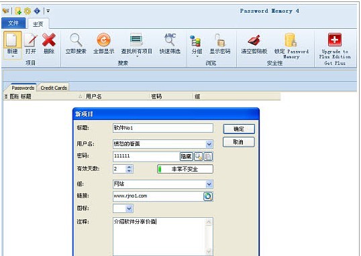The image size is (361, 256).
Task: Click 清空剪贴板 clear clipboard icon
Action: (x=254, y=40)
